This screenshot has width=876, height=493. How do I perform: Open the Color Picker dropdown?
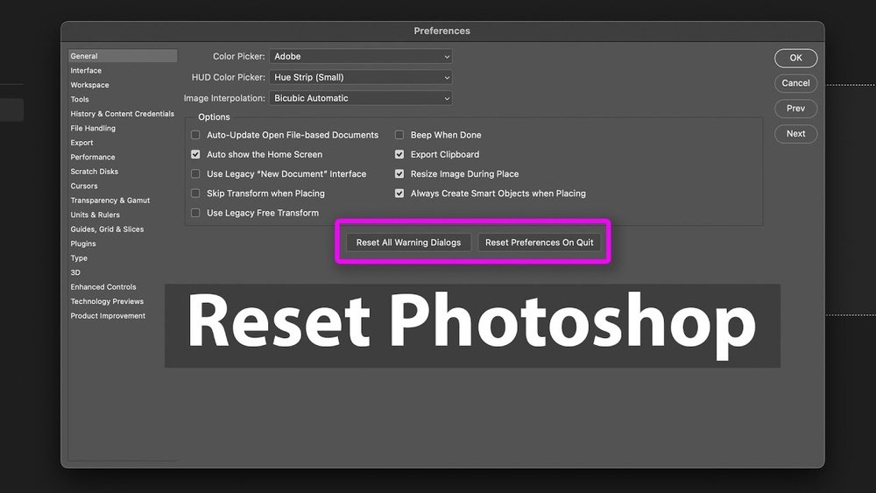tap(360, 56)
